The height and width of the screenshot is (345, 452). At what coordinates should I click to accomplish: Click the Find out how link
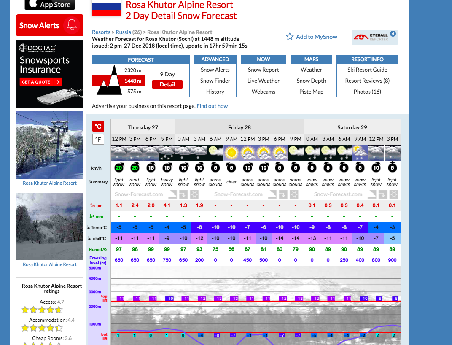(212, 106)
